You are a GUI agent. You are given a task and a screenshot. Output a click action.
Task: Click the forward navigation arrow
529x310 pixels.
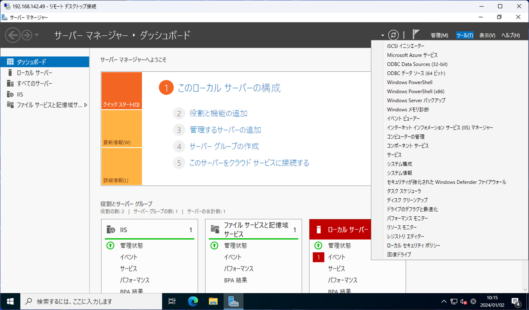(x=27, y=35)
